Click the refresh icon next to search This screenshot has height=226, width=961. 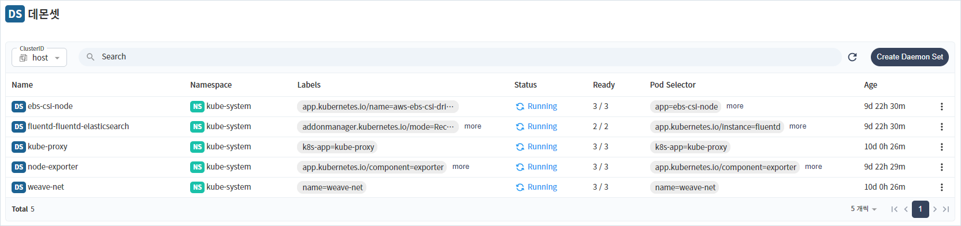852,57
